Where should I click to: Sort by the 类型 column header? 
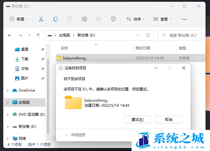[x=183, y=48]
